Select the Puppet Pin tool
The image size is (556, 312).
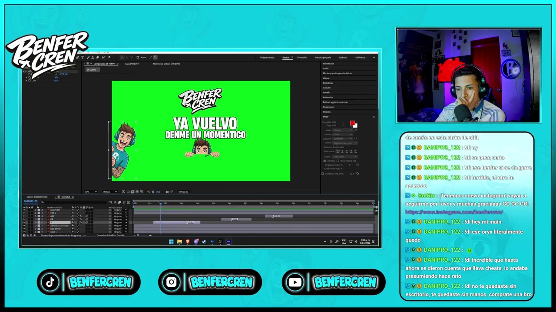tap(109, 57)
